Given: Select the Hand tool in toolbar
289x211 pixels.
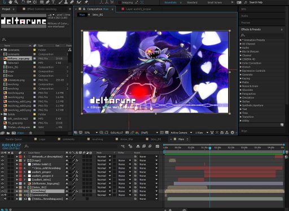Looking at the screenshot, I should (x=10, y=2).
